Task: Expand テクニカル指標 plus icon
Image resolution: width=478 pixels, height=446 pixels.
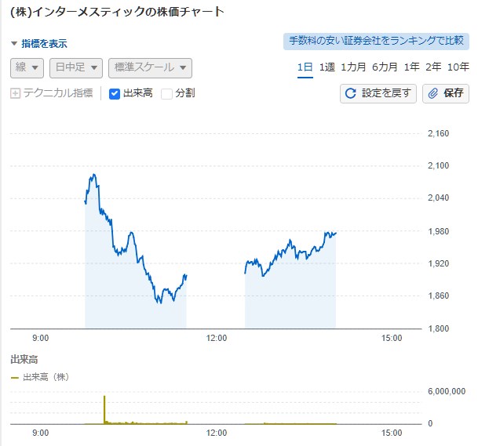Action: point(15,93)
